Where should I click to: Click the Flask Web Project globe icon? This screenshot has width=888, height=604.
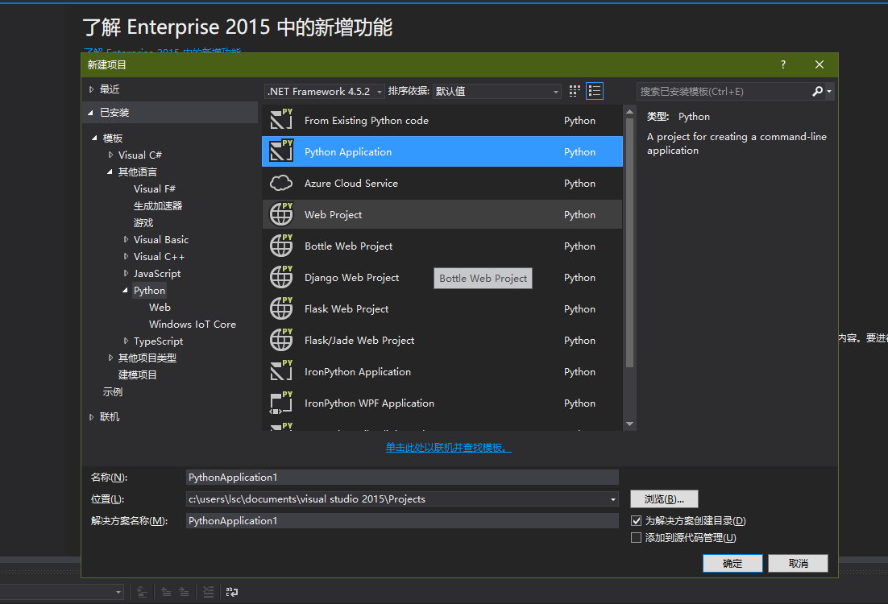[281, 308]
